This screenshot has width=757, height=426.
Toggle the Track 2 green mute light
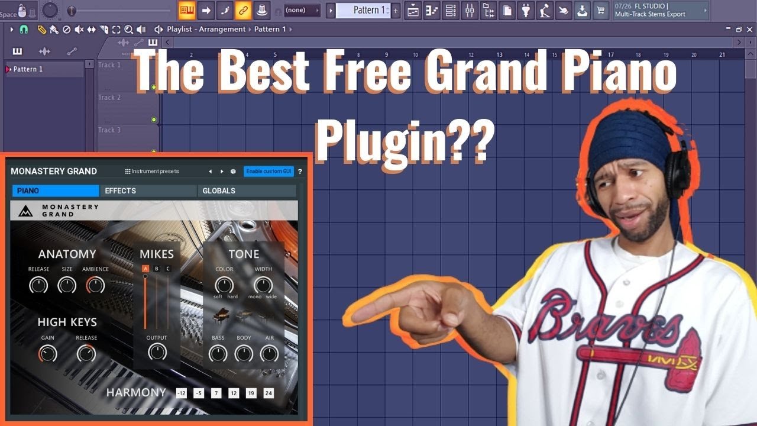click(x=154, y=120)
